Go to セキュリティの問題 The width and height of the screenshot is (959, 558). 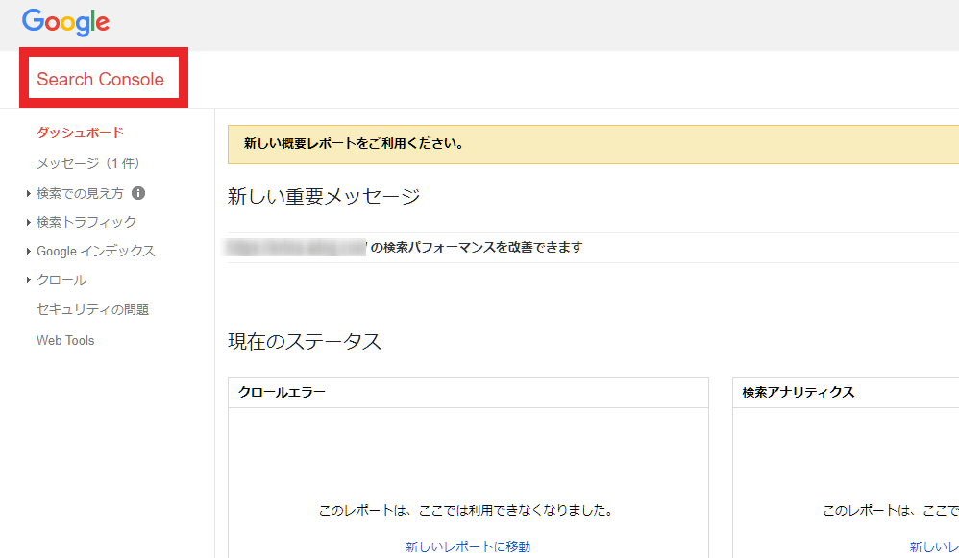(92, 310)
